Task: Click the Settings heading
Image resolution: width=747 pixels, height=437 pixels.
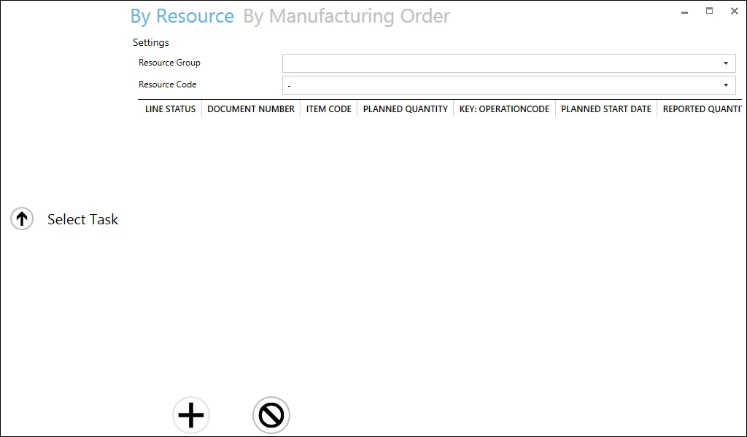Action: pyautogui.click(x=150, y=42)
